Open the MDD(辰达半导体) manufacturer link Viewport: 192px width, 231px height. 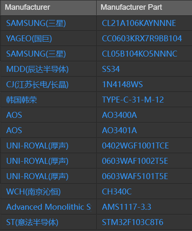tap(37, 69)
